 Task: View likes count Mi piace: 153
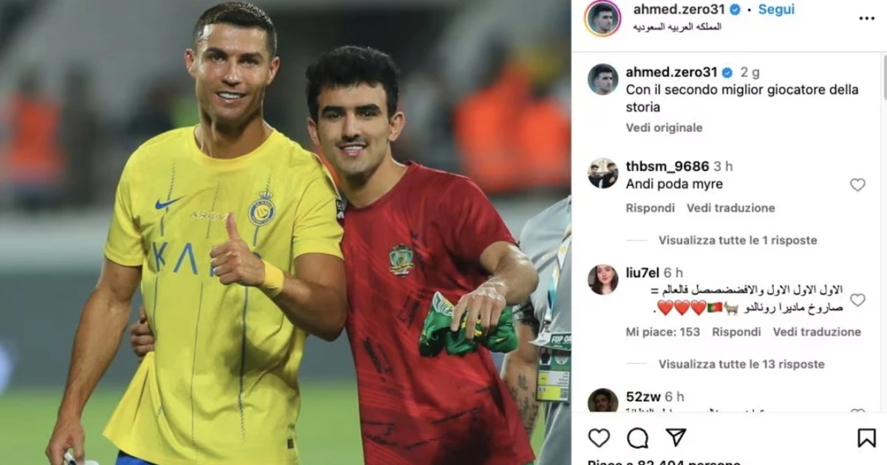pyautogui.click(x=663, y=332)
